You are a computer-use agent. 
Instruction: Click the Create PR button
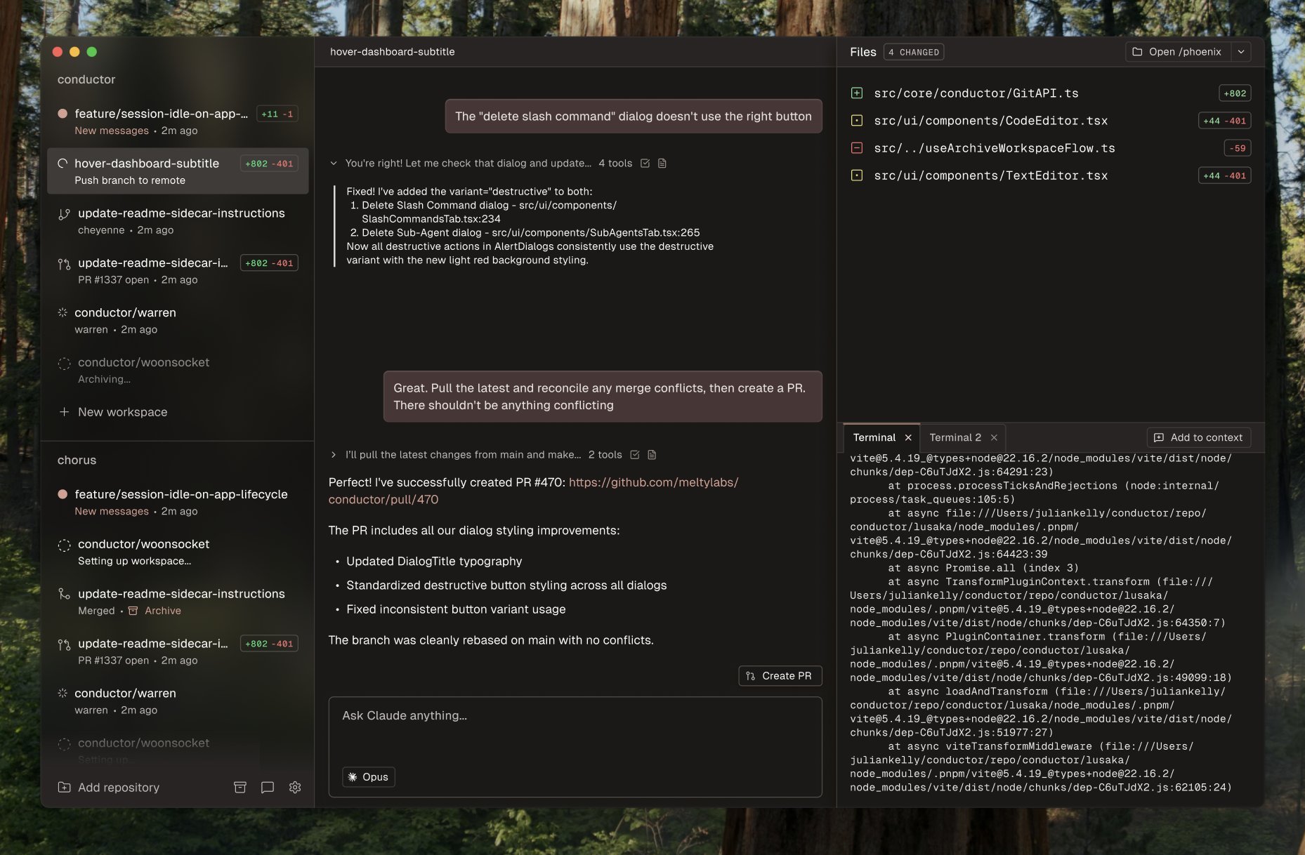(780, 676)
